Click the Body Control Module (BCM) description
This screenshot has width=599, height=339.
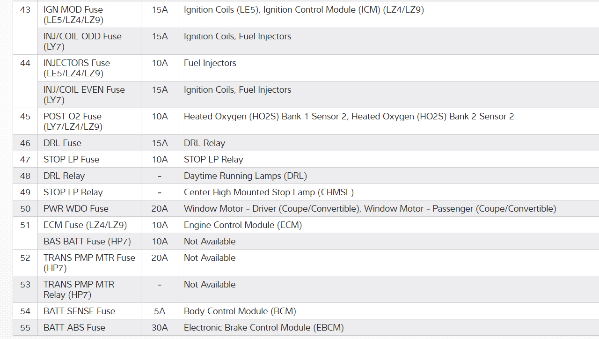click(x=240, y=311)
